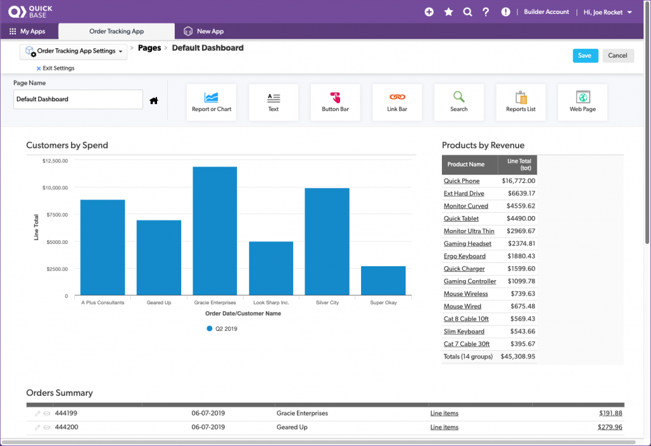
Task: Click the app settings gear-cube icon
Action: click(31, 51)
